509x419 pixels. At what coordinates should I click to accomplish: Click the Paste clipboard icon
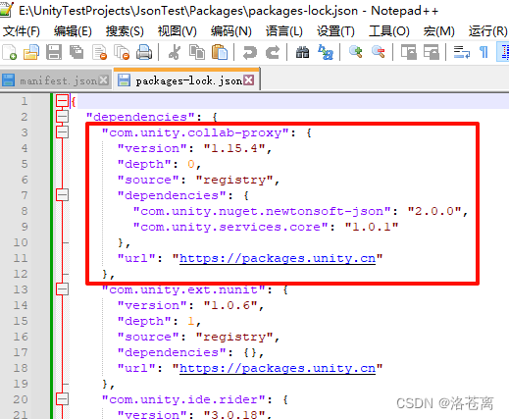pos(220,52)
